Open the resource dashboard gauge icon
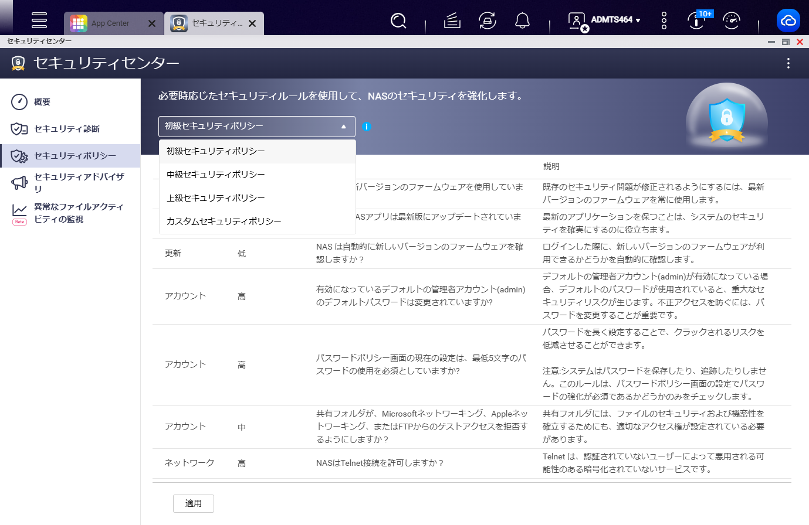 click(x=732, y=21)
